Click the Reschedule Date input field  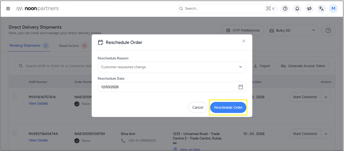point(168,87)
